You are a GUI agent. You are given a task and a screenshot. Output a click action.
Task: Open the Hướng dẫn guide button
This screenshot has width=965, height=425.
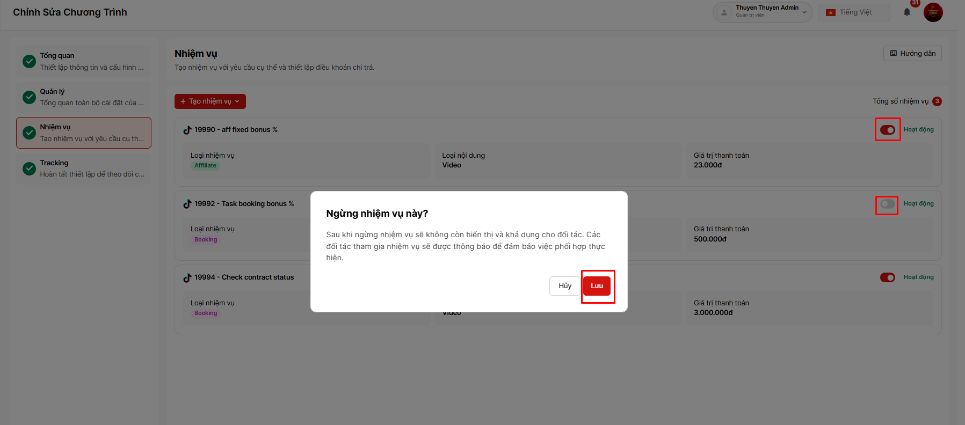(912, 54)
